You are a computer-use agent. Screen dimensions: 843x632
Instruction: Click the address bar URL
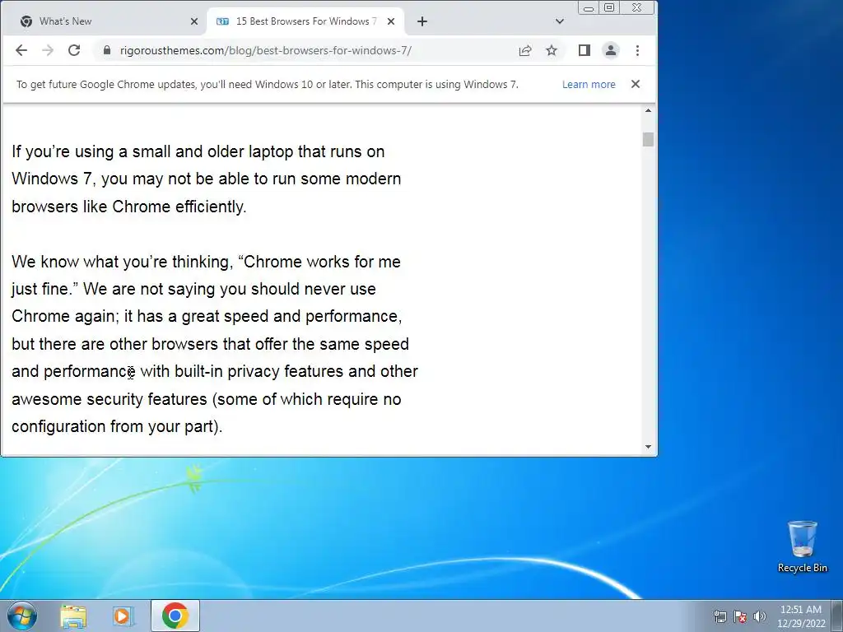coord(266,50)
